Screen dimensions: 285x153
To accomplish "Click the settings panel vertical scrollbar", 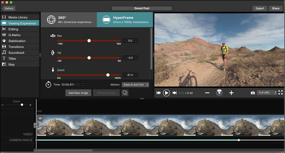I will [x=152, y=49].
